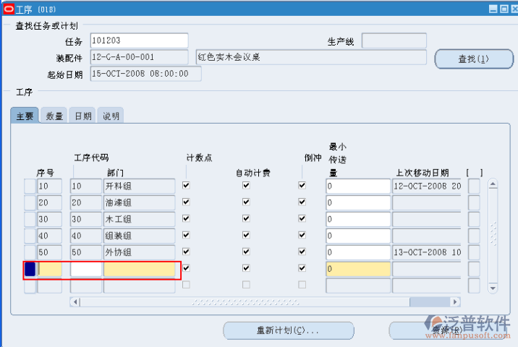Click 上次移动日期 cell 12-OCT-2008
Screen dimensions: 518x347
tap(427, 187)
